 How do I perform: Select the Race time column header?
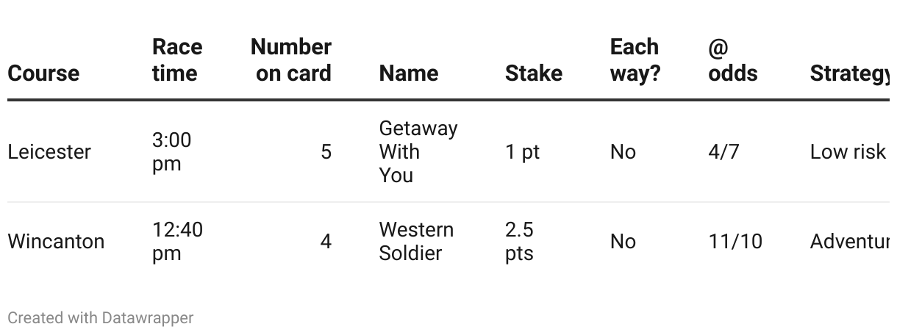[176, 60]
